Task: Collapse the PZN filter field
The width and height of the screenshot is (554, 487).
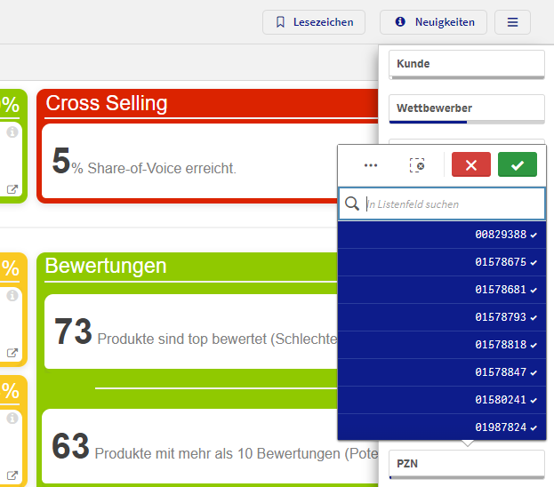Action: pos(467,464)
